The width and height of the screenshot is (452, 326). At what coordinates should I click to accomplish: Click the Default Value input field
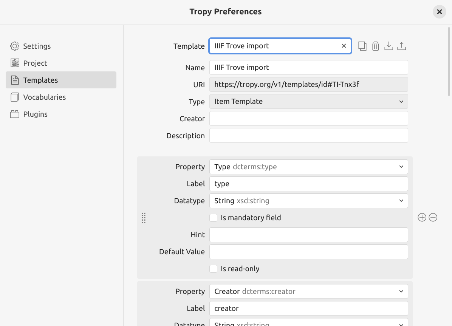pos(308,252)
